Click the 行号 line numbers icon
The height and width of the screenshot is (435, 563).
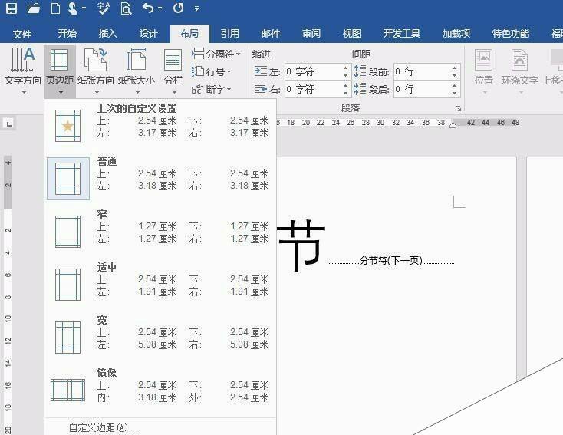coord(198,71)
